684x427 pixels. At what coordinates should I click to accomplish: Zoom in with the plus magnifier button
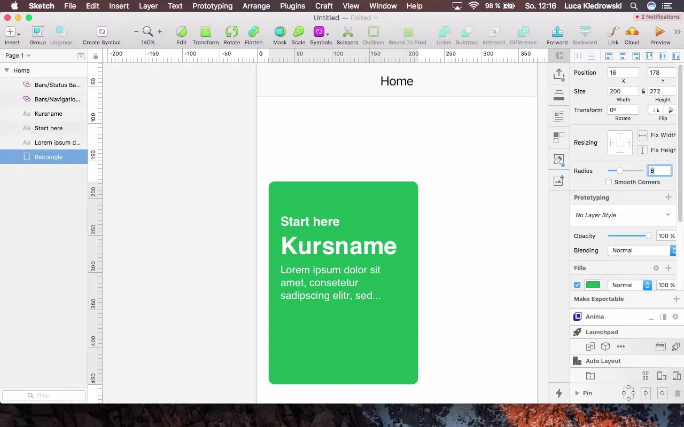click(159, 31)
